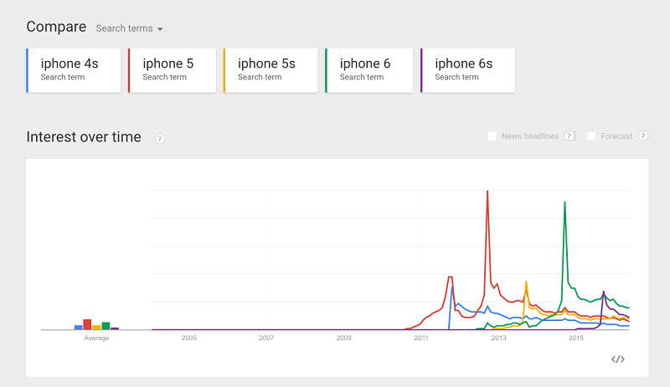Image resolution: width=670 pixels, height=387 pixels.
Task: Click the yellow iphone 5s average bar
Action: tap(96, 327)
